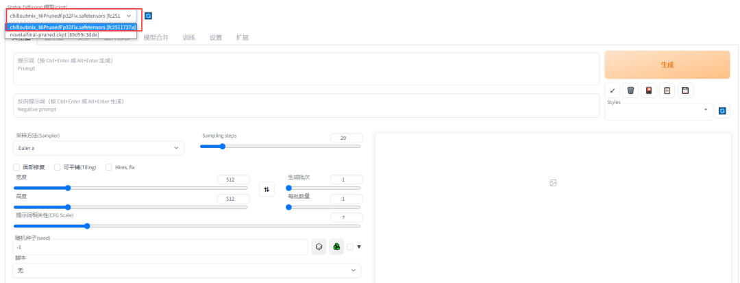The image size is (740, 283).
Task: Open the 脚本 script dropdown showing 无
Action: pyautogui.click(x=187, y=270)
